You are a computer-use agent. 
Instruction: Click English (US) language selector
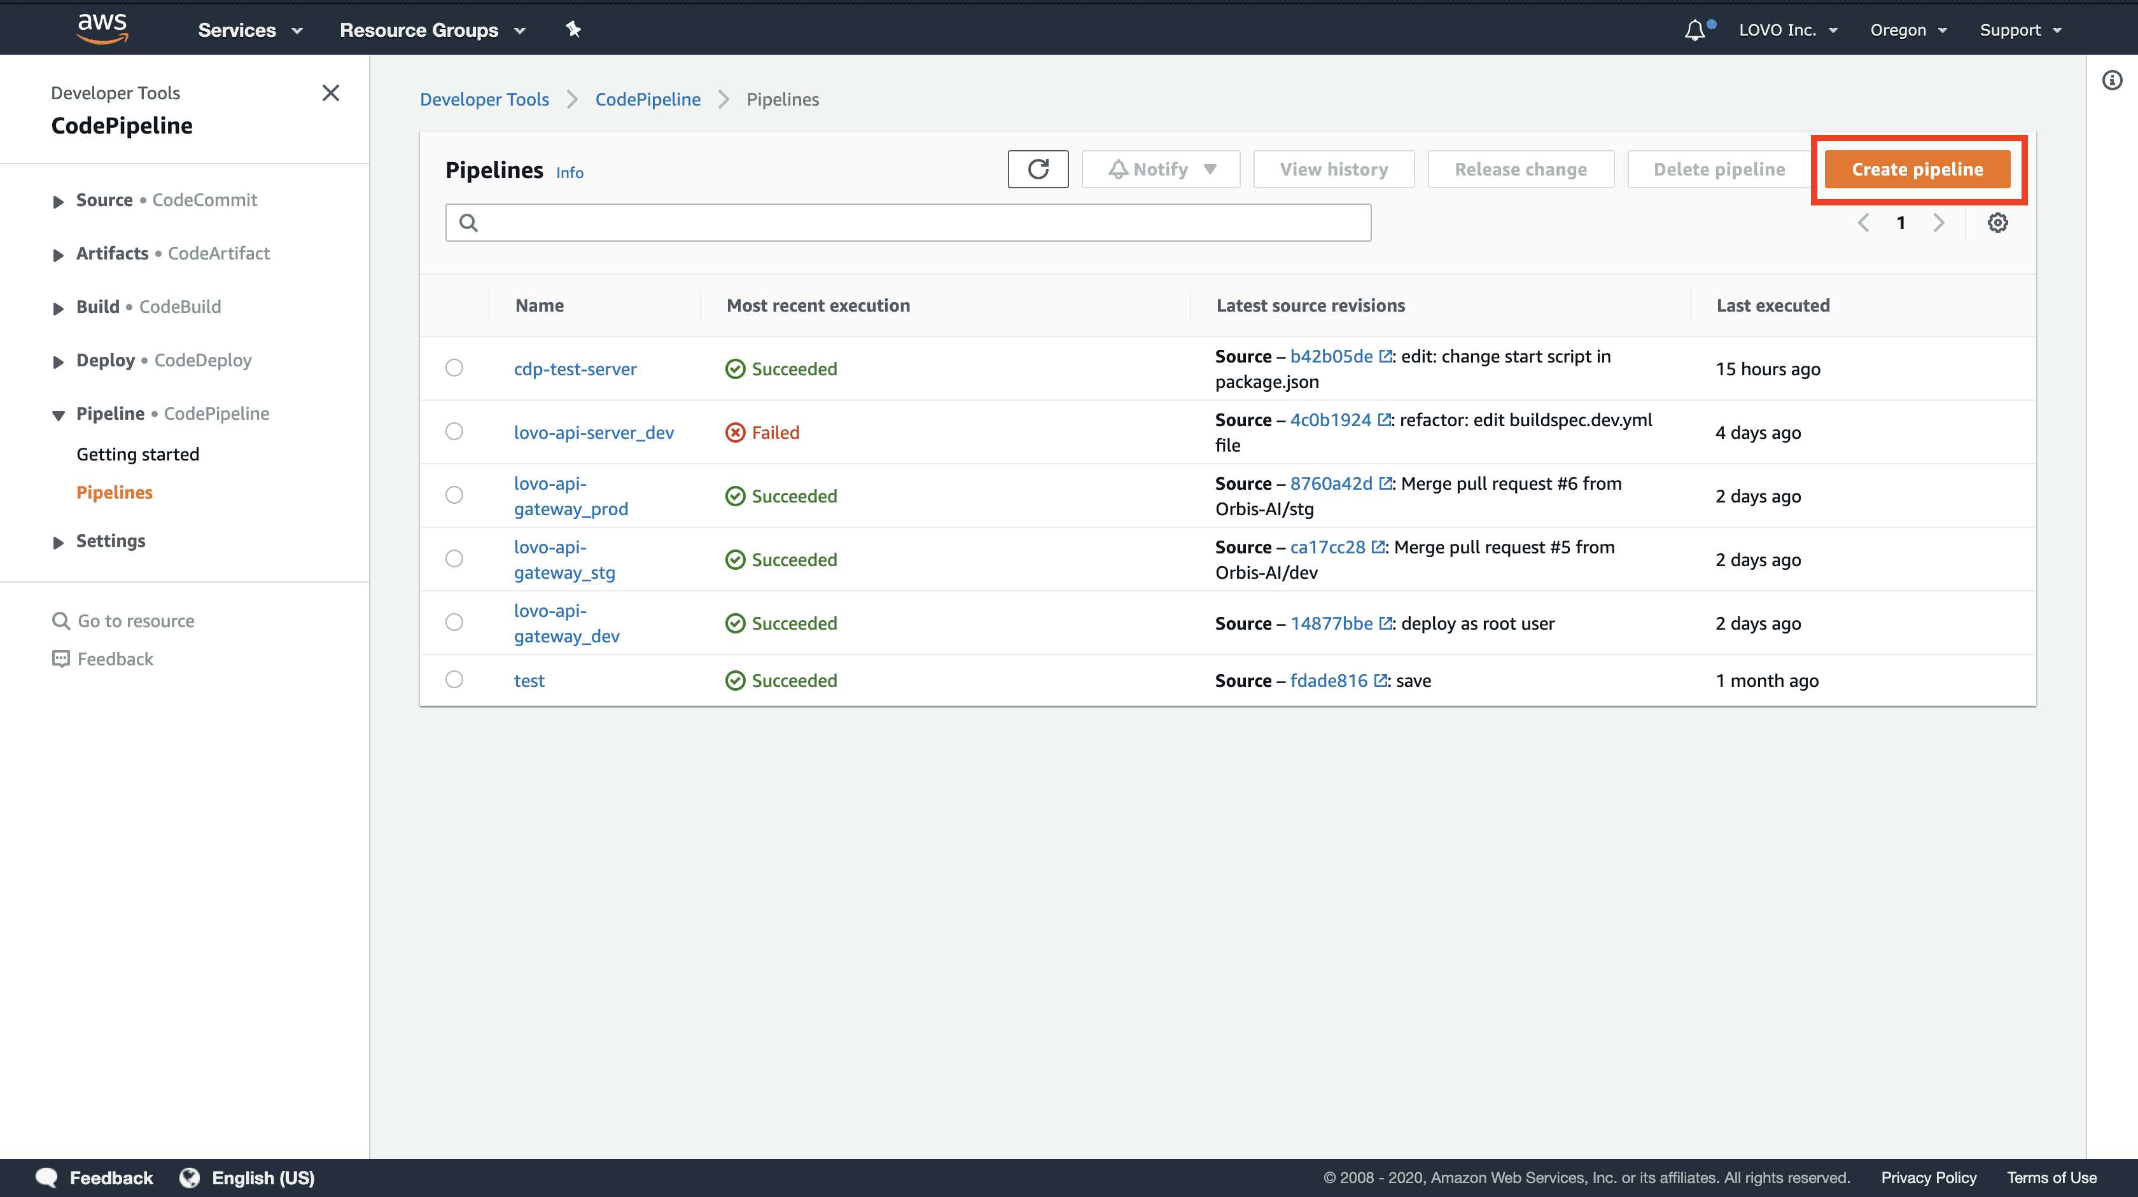263,1177
